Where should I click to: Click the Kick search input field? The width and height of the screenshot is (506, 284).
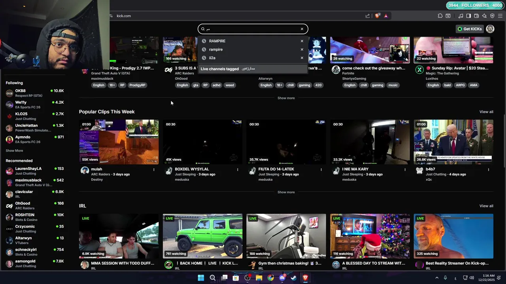(252, 29)
